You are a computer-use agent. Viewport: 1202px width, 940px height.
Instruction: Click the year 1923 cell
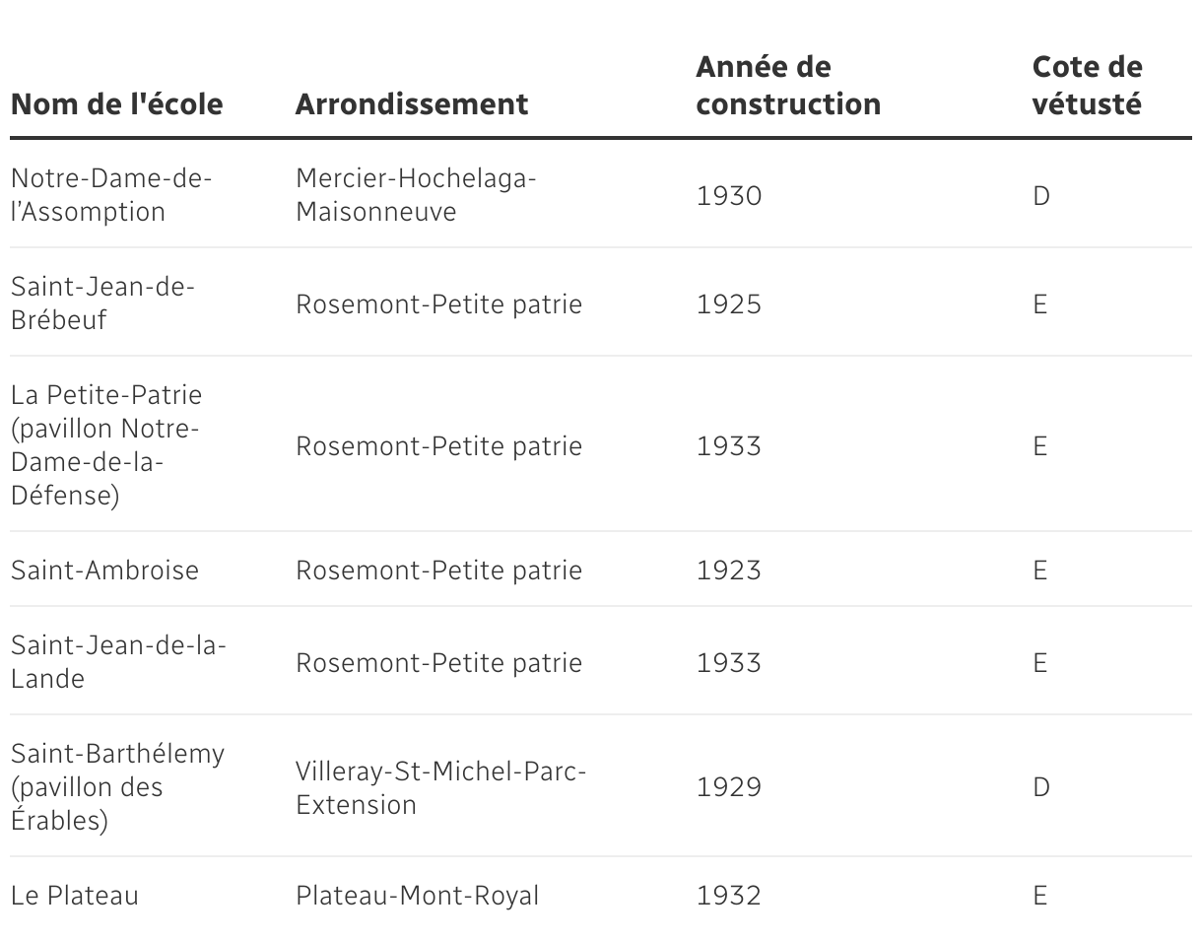point(728,571)
